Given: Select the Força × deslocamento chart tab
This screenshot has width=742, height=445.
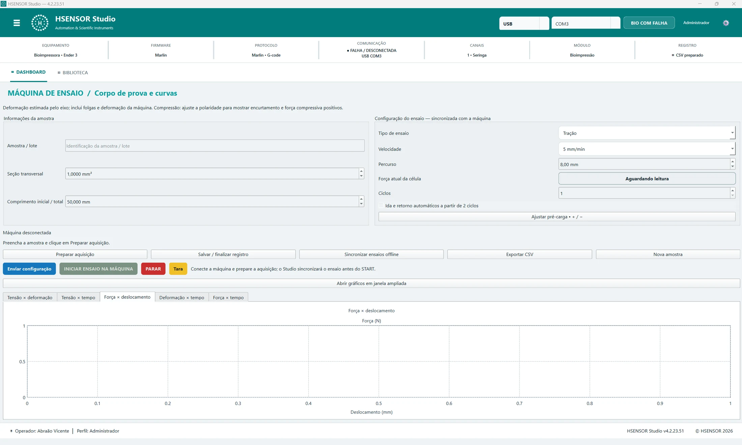Looking at the screenshot, I should point(127,297).
